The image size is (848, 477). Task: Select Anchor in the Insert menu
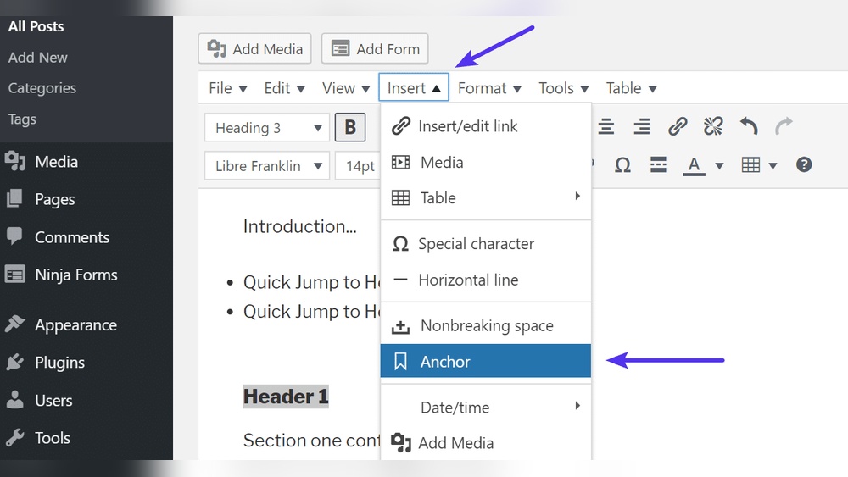click(x=486, y=361)
